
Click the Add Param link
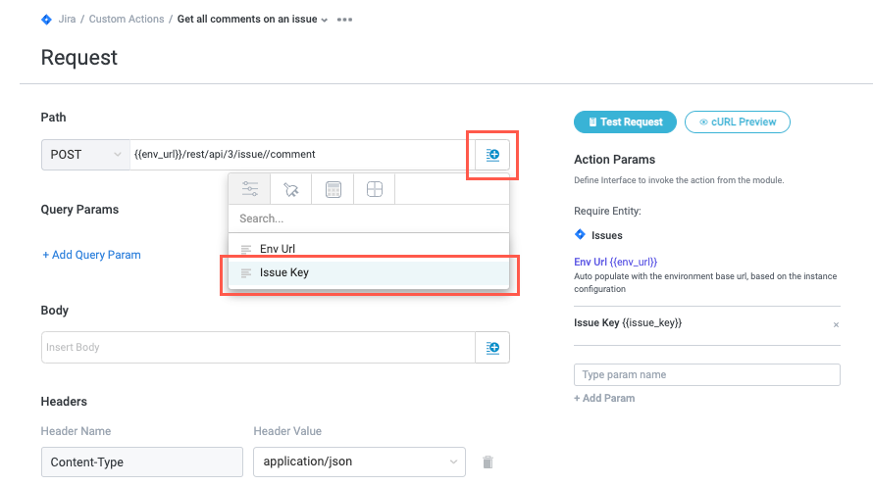(604, 398)
